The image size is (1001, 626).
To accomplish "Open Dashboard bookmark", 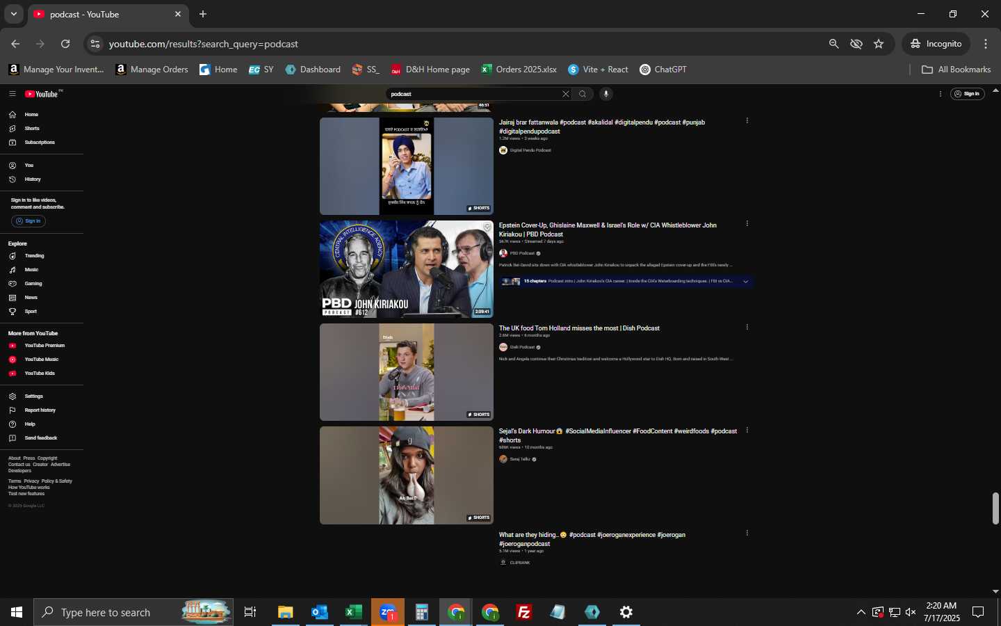I will point(313,70).
